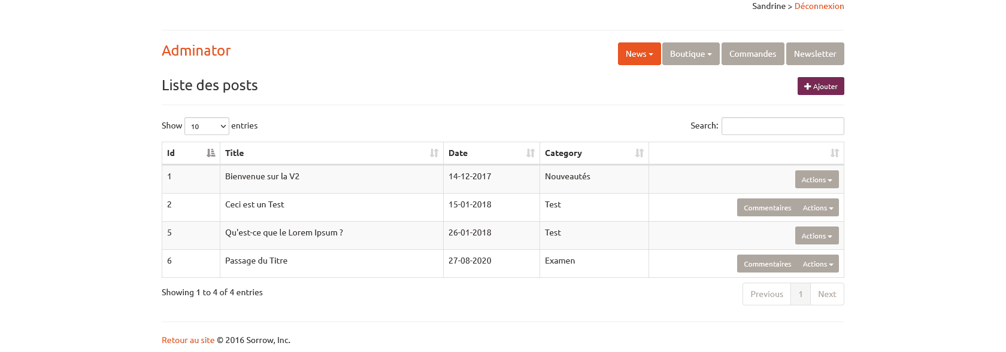The image size is (1006, 352).
Task: Expand Actions for the Lorem Ipsum post
Action: [x=817, y=235]
